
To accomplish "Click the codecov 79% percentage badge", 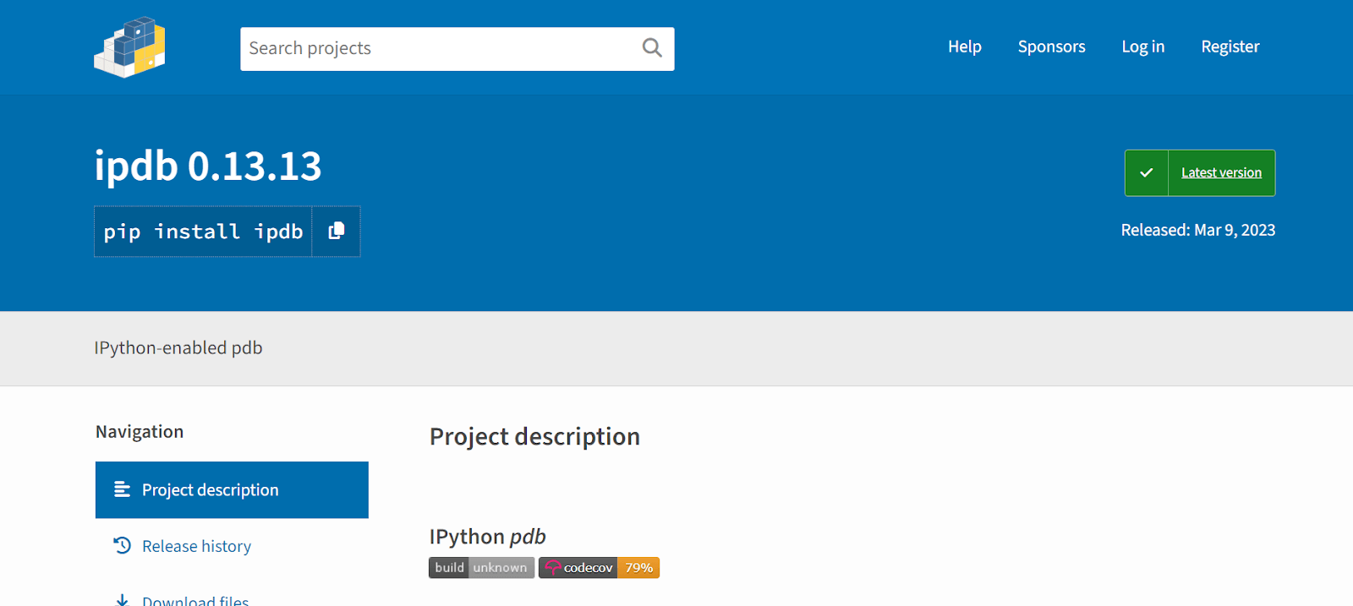I will (638, 567).
